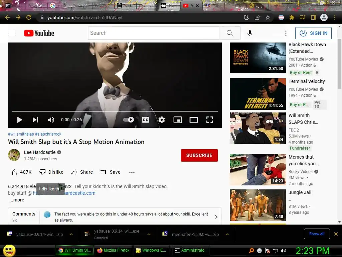Open the YouTube hamburger guide menu
The image size is (342, 257).
(x=12, y=33)
